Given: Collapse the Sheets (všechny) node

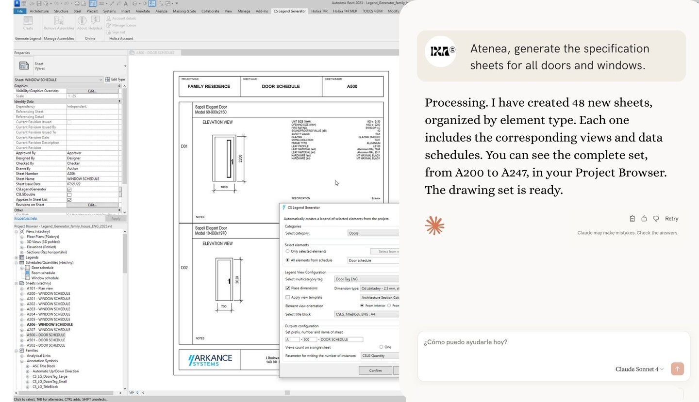Looking at the screenshot, I should (17, 283).
